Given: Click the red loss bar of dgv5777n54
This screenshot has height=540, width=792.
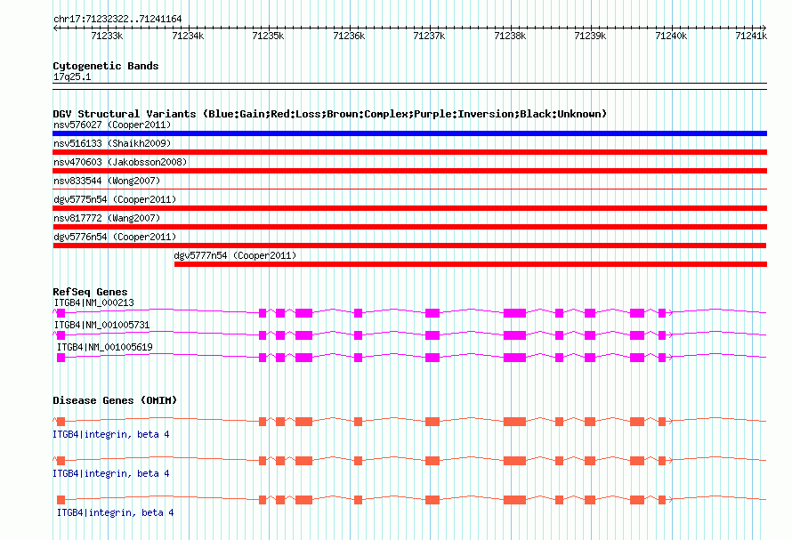Looking at the screenshot, I should coord(471,264).
